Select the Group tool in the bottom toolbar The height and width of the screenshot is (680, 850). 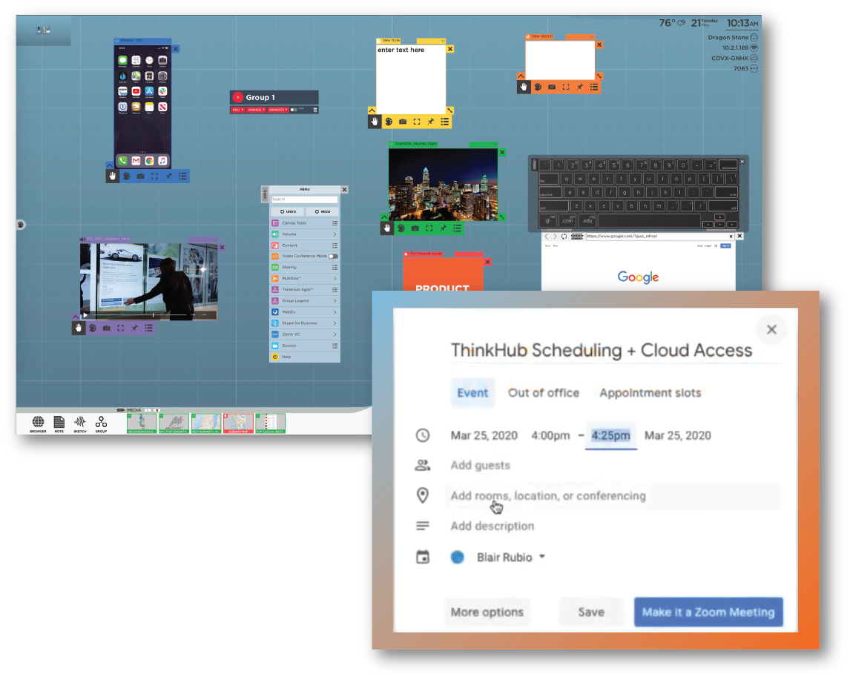[x=101, y=423]
